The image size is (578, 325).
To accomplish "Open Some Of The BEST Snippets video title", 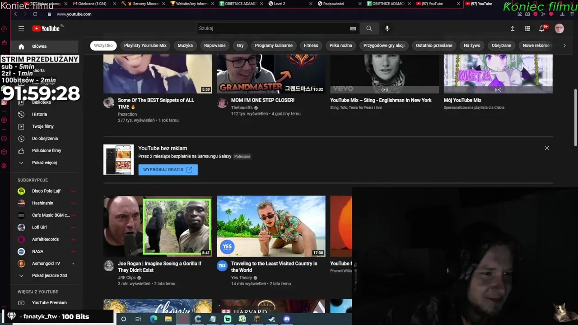I will click(x=156, y=103).
